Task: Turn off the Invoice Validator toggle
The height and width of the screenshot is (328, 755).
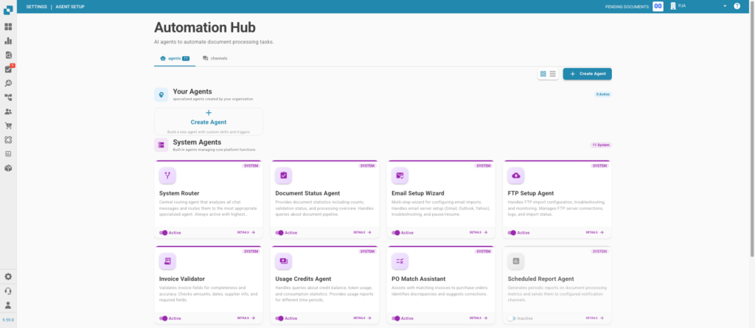Action: coord(164,318)
